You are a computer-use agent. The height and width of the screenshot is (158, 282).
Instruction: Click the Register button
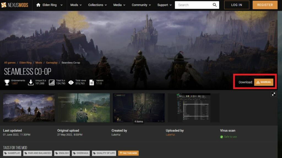[265, 5]
